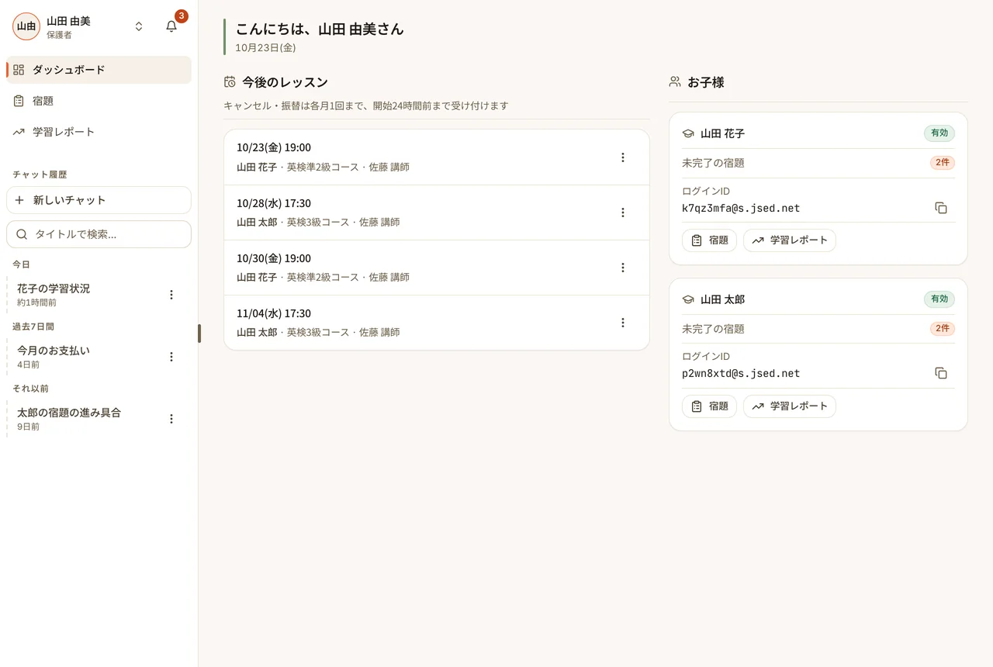Click the 今後のレッスン calendar icon
This screenshot has height=667, width=993.
pos(230,82)
